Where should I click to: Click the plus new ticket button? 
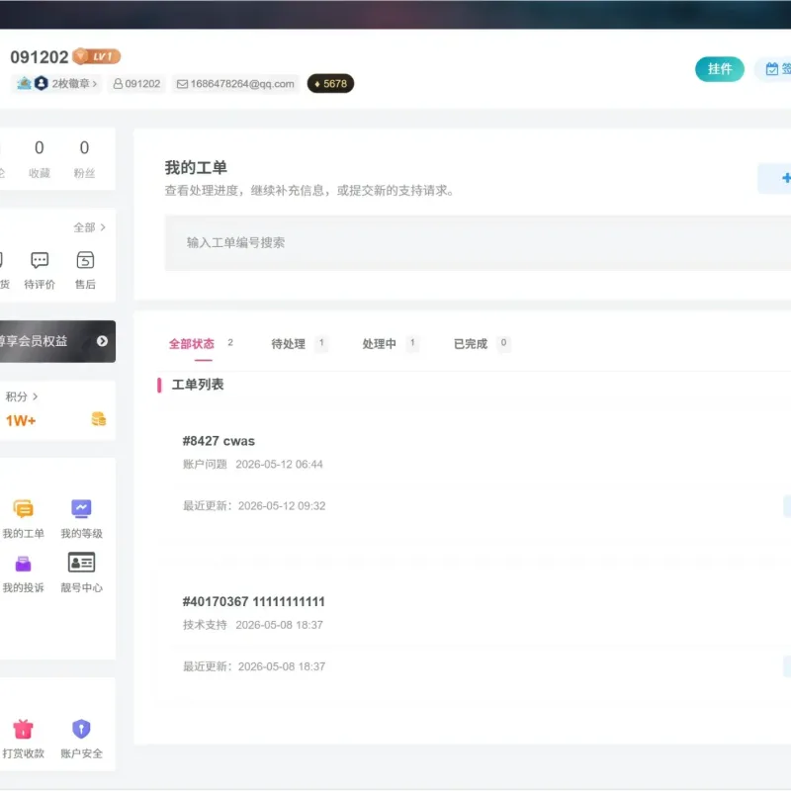pos(776,178)
